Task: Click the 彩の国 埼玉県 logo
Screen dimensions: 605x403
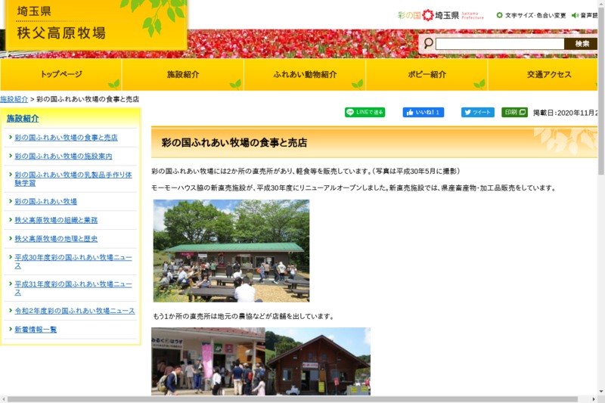Action: [x=440, y=15]
